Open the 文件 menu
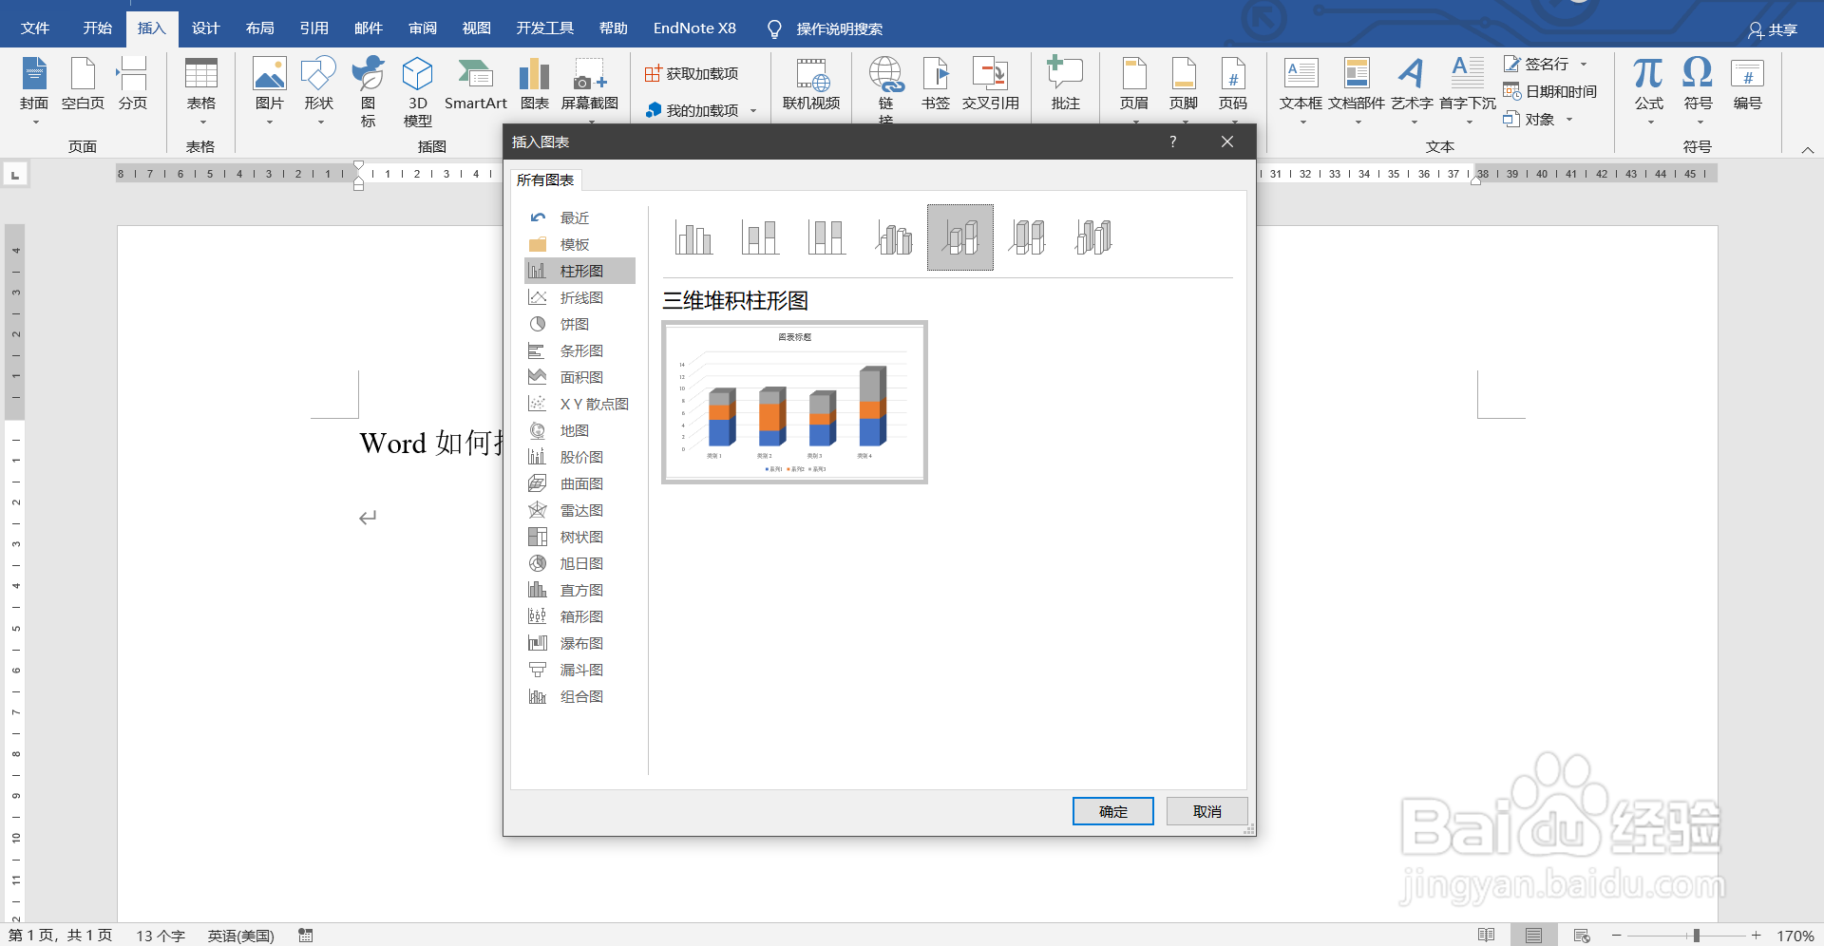The image size is (1824, 946). (35, 28)
